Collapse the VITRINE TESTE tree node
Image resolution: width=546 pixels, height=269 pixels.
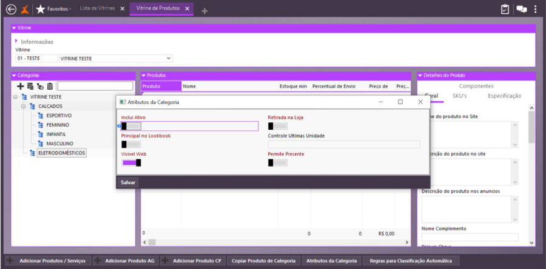coord(15,97)
